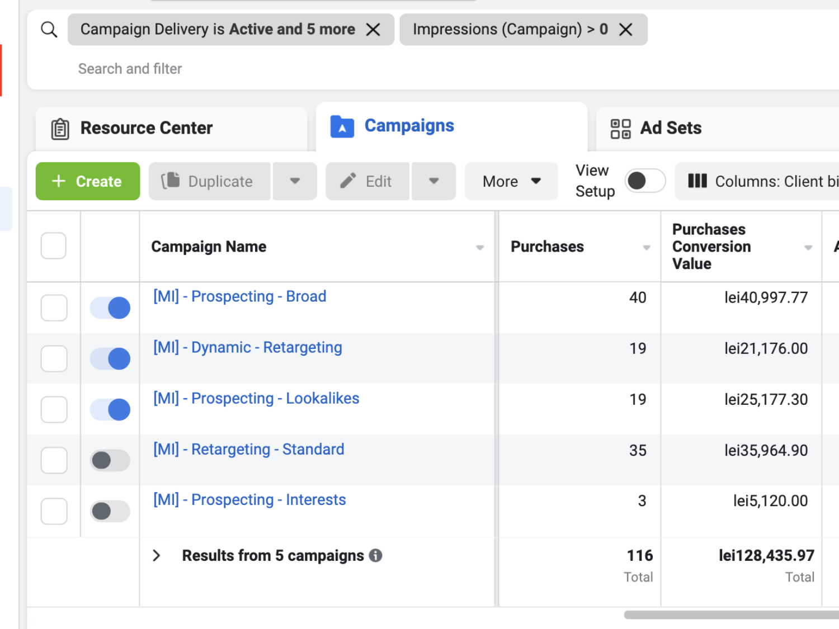Check the Dynamic - Retargeting row checkbox
Screen dimensions: 839x629
54,359
